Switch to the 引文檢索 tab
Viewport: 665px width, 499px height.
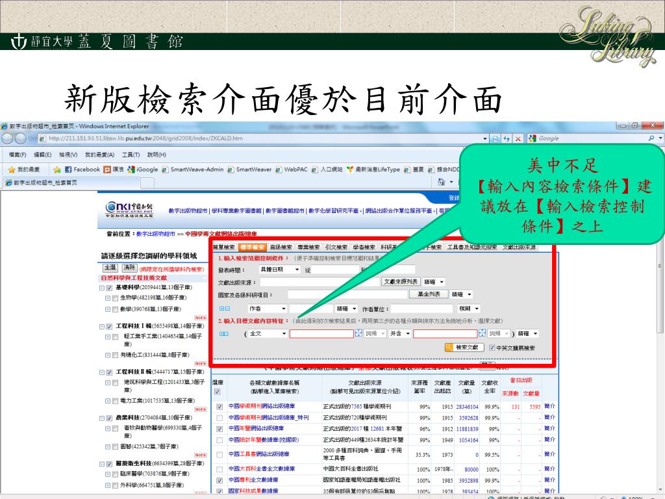(336, 247)
